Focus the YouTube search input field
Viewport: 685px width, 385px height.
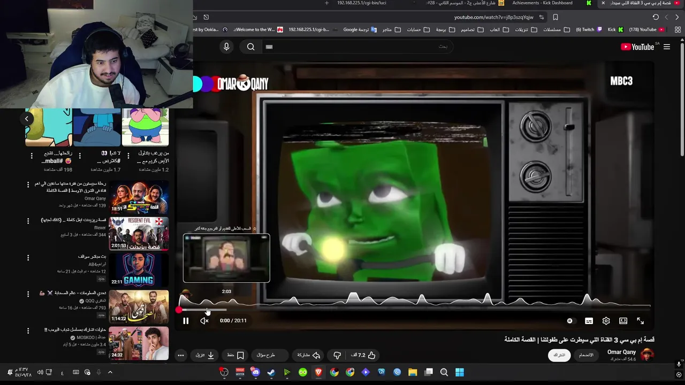tap(357, 47)
